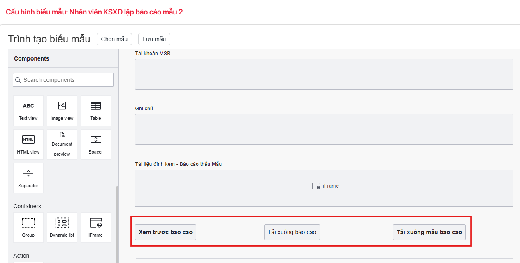The height and width of the screenshot is (263, 520).
Task: Choose the Spacer component
Action: 96,144
